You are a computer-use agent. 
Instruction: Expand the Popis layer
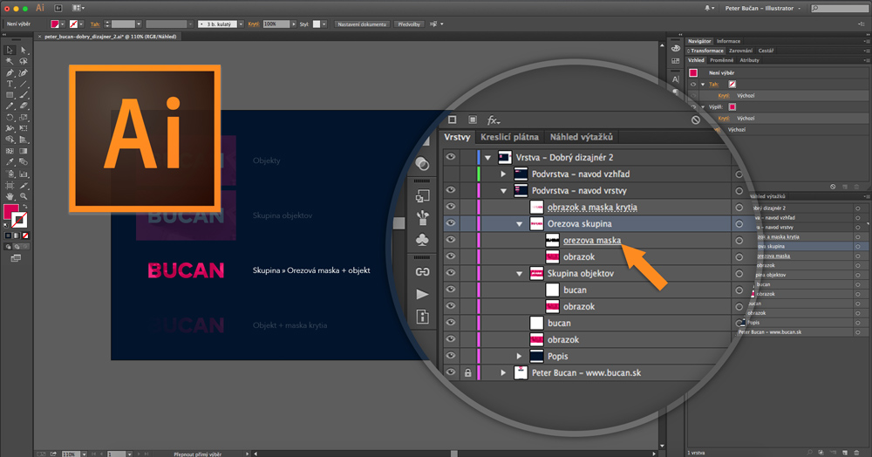pyautogui.click(x=519, y=356)
